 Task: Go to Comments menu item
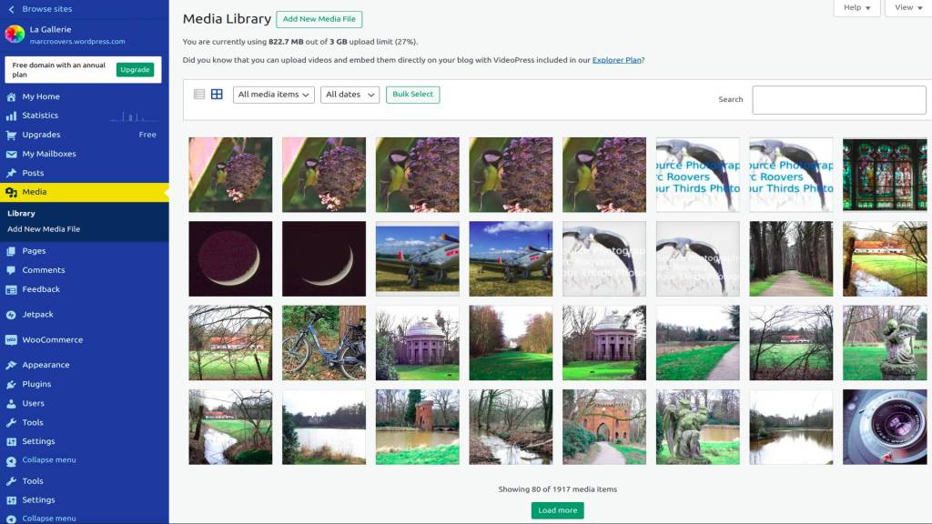click(x=85, y=270)
